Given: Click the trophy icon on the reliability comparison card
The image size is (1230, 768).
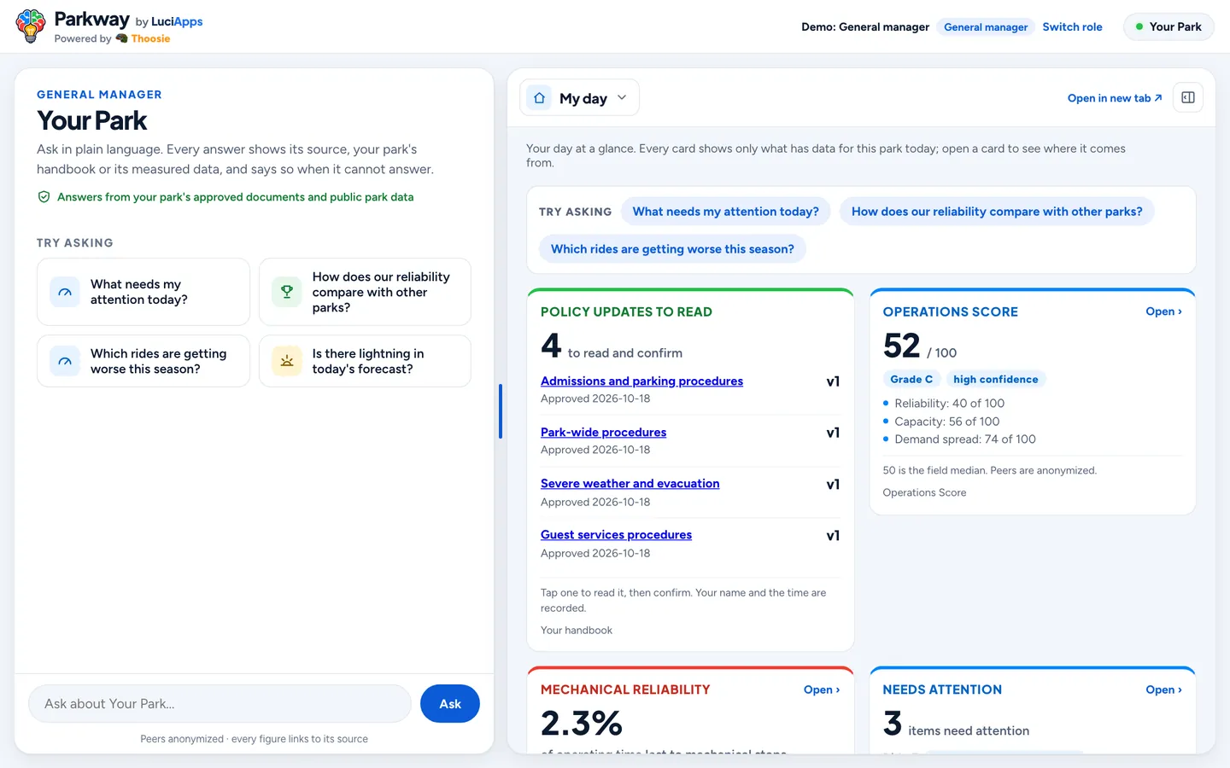Looking at the screenshot, I should 287,292.
